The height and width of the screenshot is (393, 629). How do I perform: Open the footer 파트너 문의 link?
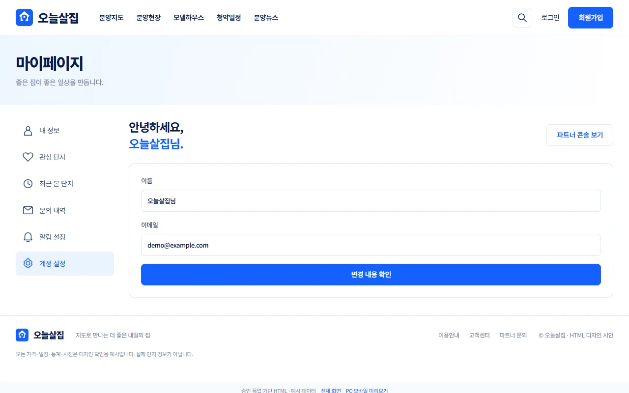click(x=513, y=335)
